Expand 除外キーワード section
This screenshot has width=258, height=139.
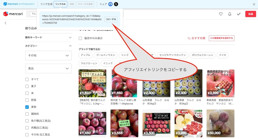click(48, 37)
